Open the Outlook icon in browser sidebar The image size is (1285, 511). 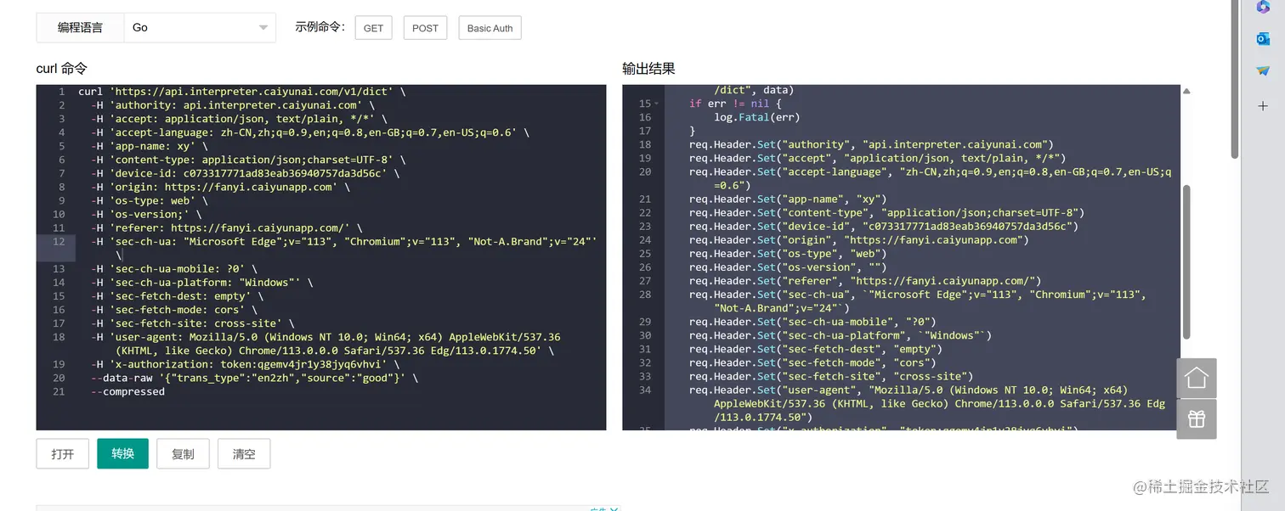pos(1263,39)
